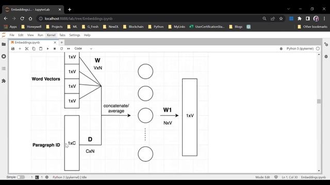Image resolution: width=330 pixels, height=185 pixels.
Task: Open the Python bookmark folder
Action: 156,27
